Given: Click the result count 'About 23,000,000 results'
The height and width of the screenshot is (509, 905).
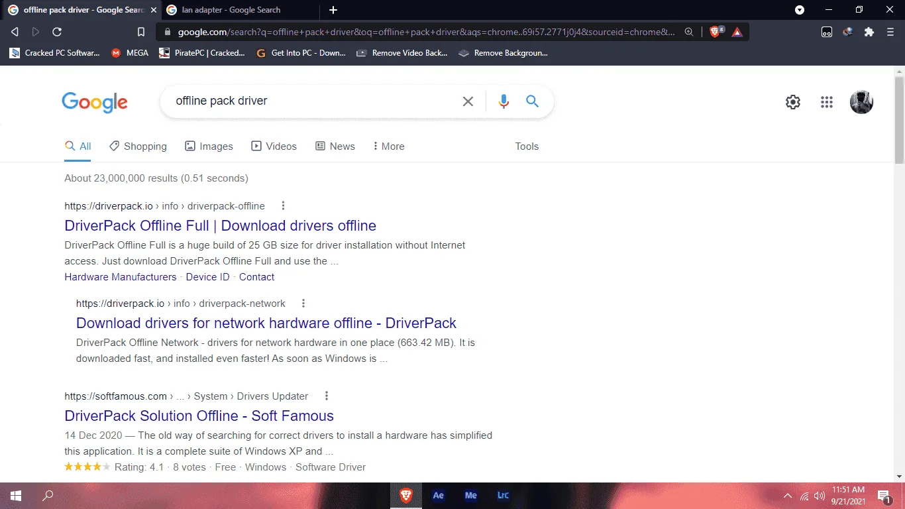Looking at the screenshot, I should tap(121, 178).
